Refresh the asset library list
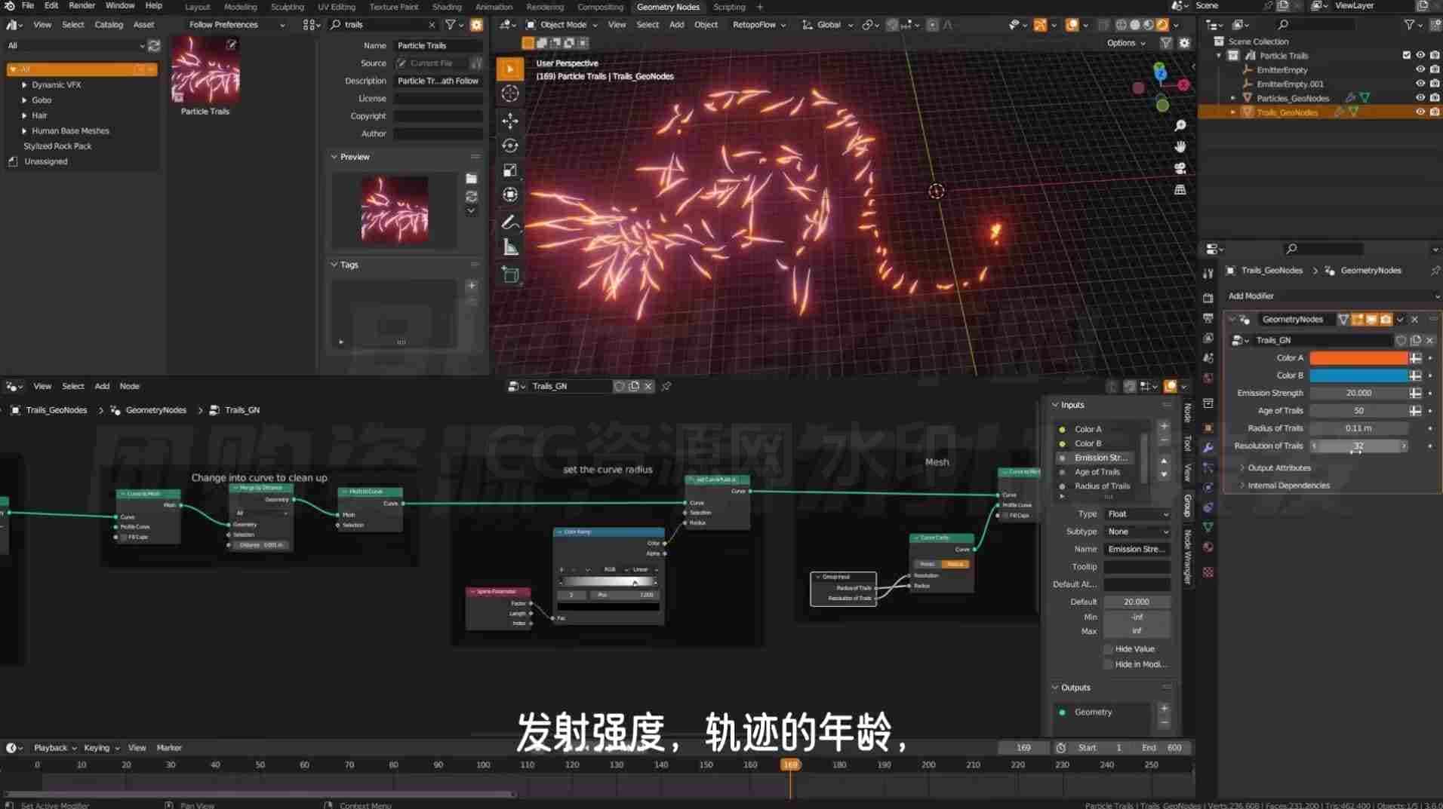Viewport: 1443px width, 809px height. [154, 45]
